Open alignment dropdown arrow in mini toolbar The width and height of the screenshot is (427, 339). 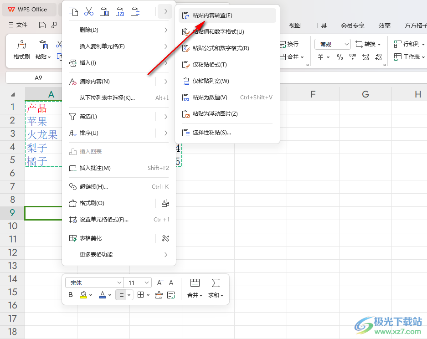pyautogui.click(x=129, y=295)
